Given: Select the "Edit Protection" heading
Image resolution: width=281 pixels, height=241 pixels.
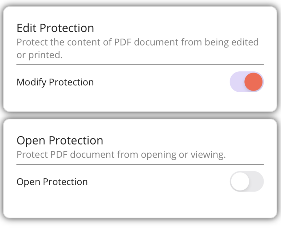Looking at the screenshot, I should (x=55, y=28).
